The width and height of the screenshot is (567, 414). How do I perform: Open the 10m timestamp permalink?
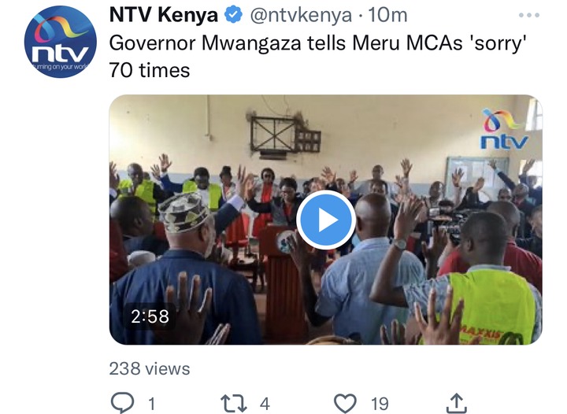coord(387,16)
